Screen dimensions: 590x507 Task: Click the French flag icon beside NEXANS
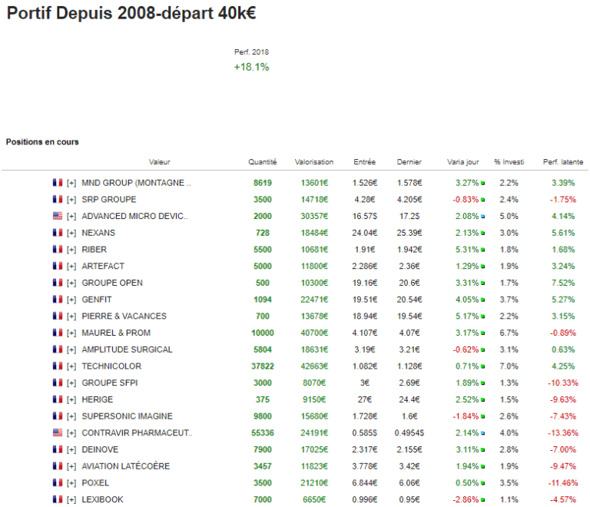click(57, 233)
